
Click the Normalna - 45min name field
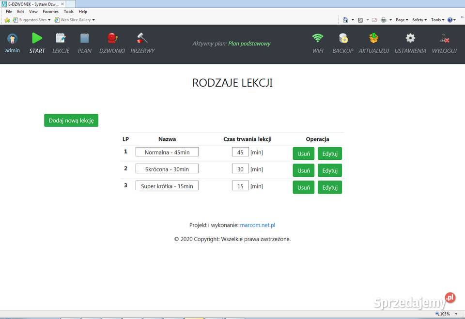coord(167,152)
